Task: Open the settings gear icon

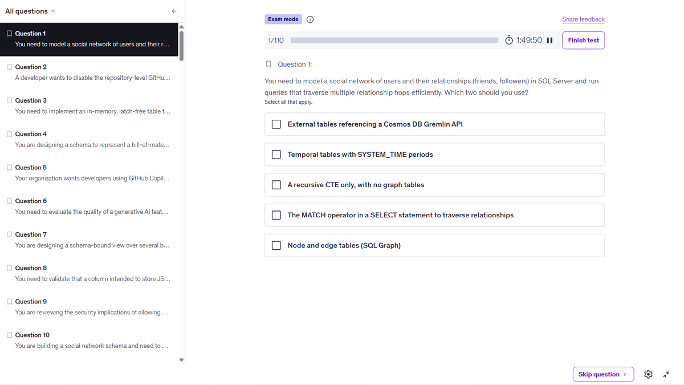Action: tap(648, 374)
